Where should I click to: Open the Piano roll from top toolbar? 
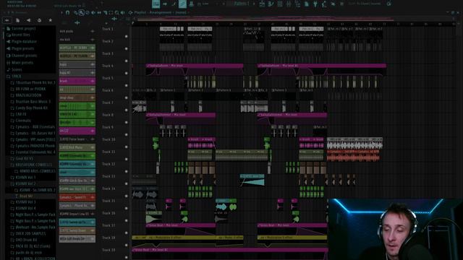[x=271, y=4]
